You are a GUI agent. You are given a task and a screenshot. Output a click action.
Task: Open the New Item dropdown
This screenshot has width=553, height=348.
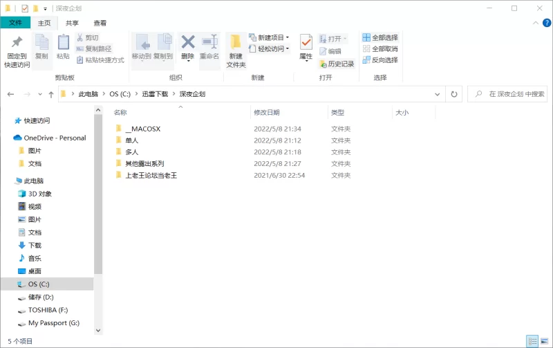269,37
